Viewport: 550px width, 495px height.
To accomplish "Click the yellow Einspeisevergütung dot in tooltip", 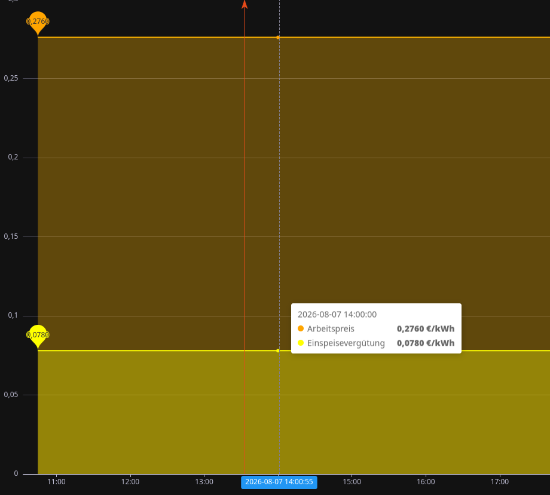I will (301, 343).
